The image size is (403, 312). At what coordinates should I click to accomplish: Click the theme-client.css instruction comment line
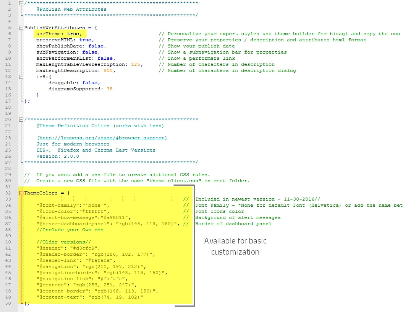click(x=137, y=181)
